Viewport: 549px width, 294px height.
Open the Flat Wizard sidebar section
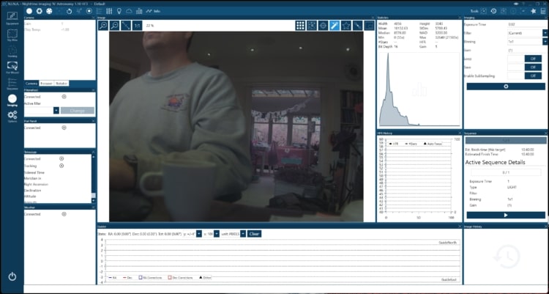click(x=12, y=67)
